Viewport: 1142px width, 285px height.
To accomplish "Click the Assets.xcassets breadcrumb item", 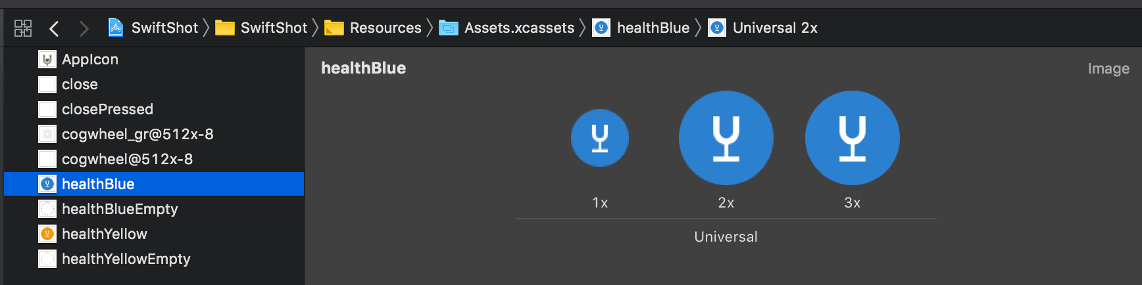I will [x=507, y=28].
